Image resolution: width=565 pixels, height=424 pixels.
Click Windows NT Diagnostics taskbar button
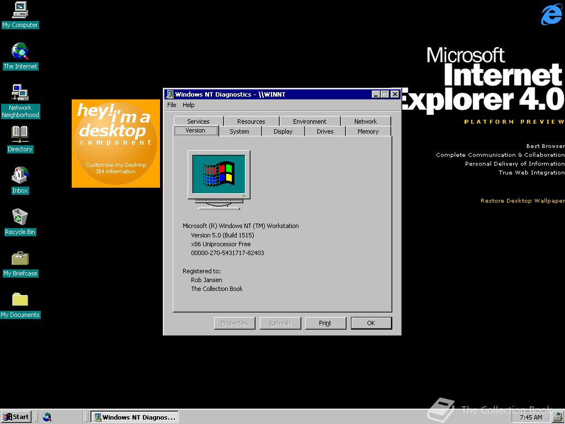(135, 417)
